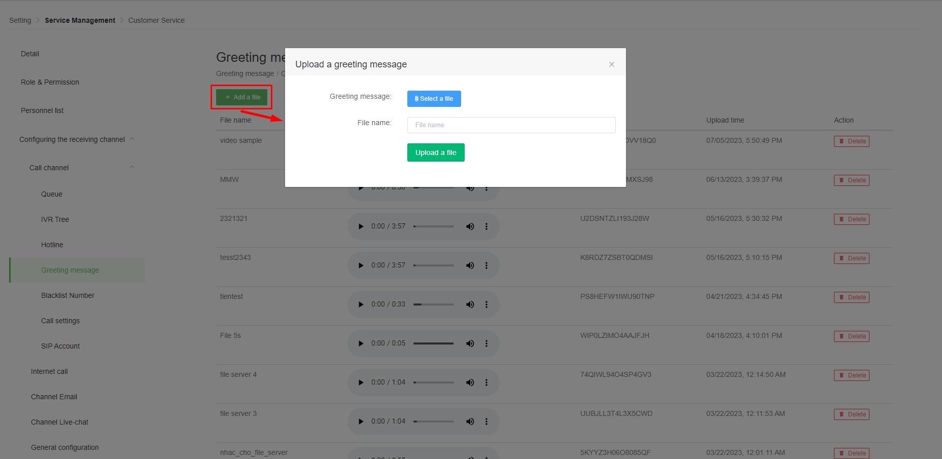Mute the File 5s audio player
942x459 pixels.
(470, 343)
